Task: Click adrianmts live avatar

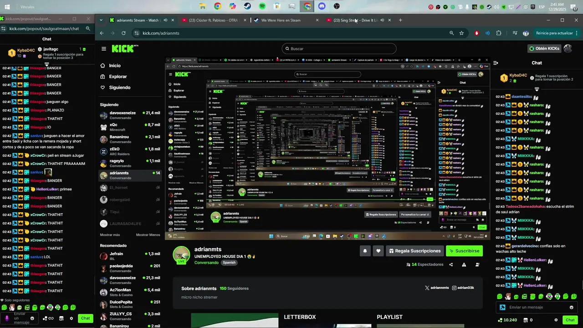Action: 181,255
